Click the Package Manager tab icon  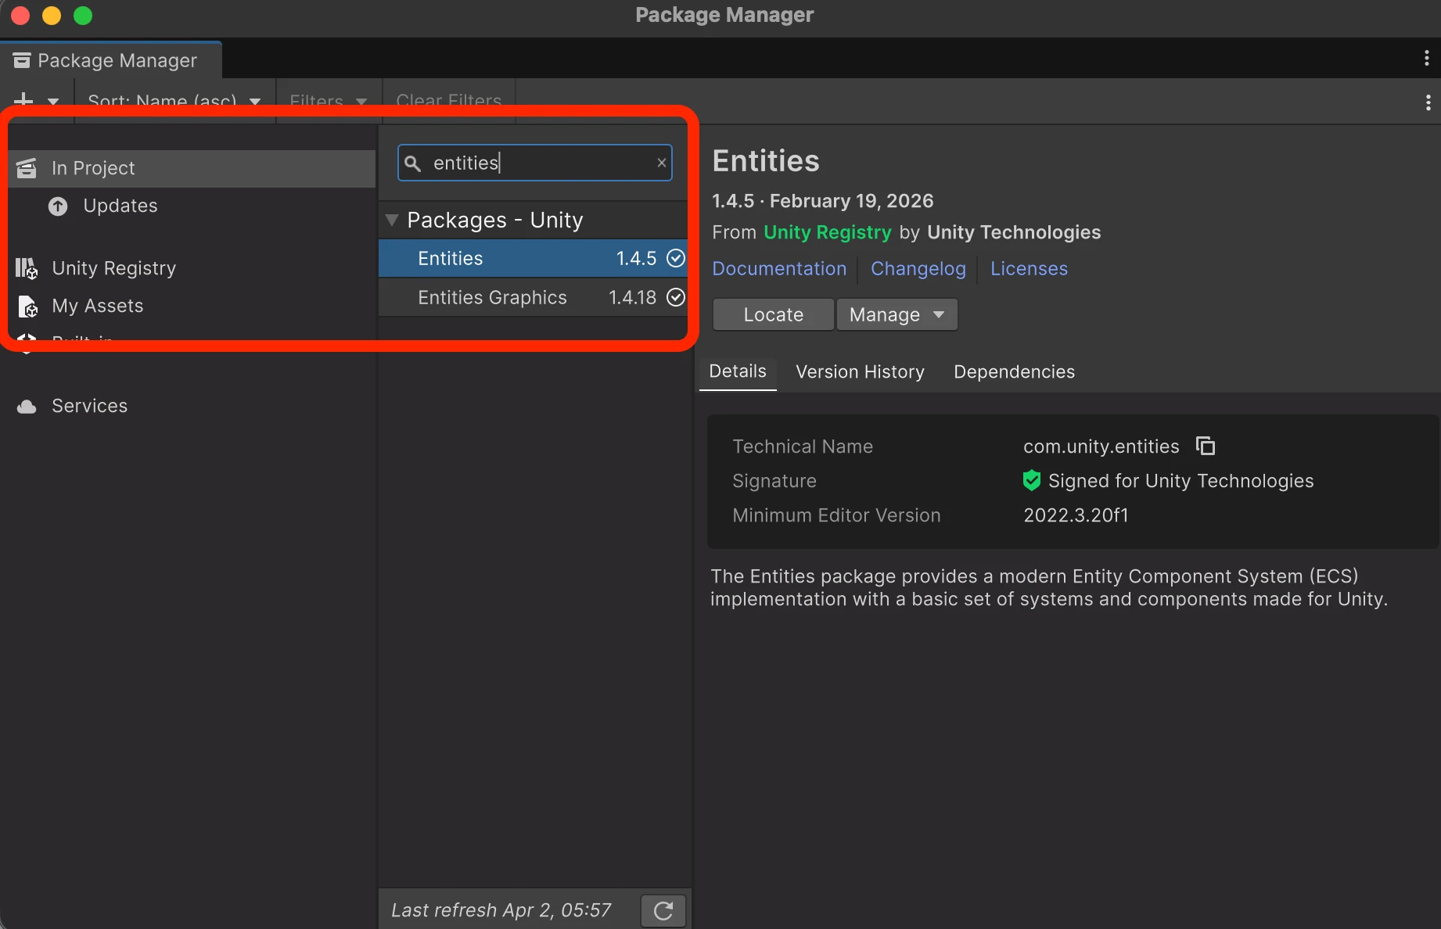pos(22,60)
